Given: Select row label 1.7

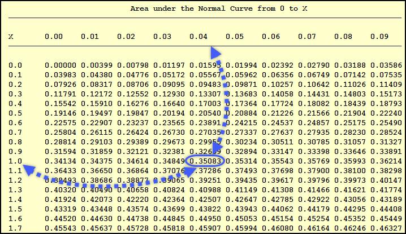Looking at the screenshot, I should [15, 227].
